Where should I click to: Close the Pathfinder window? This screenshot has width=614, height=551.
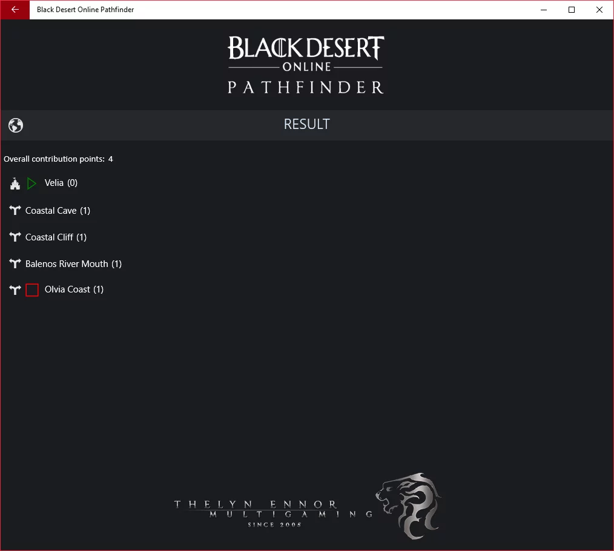pos(599,10)
